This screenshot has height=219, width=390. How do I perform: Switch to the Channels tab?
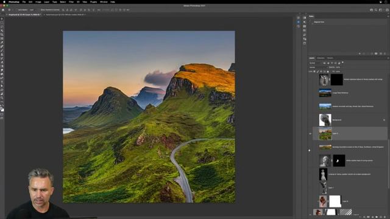[x=321, y=58]
